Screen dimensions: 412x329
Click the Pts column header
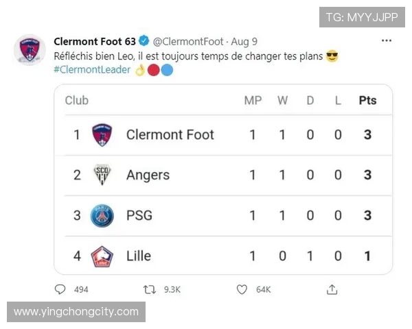point(367,101)
